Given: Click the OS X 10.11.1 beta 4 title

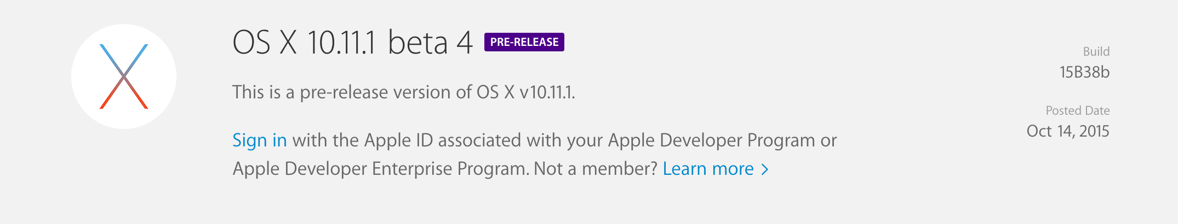Looking at the screenshot, I should pyautogui.click(x=352, y=43).
